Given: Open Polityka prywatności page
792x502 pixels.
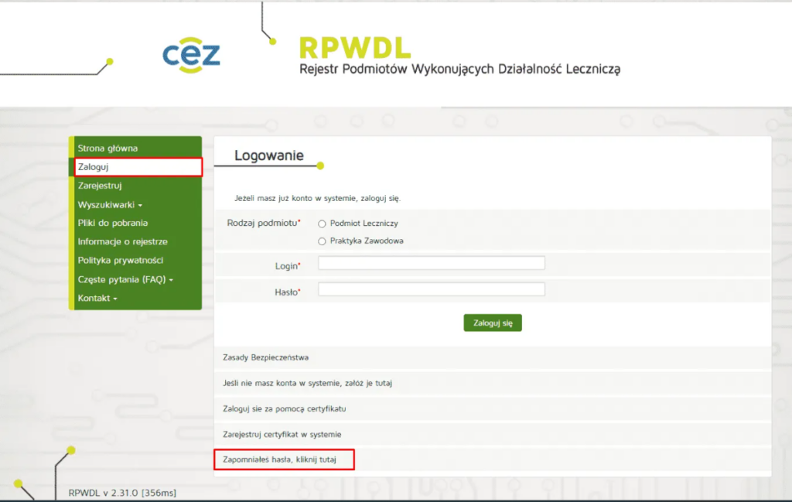Looking at the screenshot, I should [120, 261].
